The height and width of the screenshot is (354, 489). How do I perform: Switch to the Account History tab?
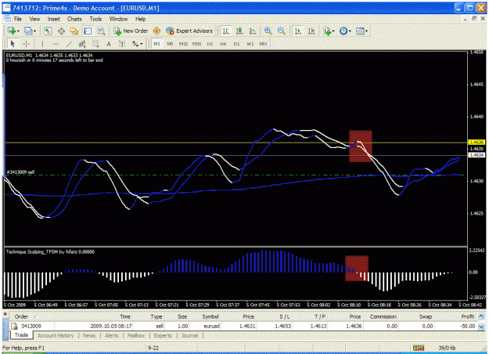tap(56, 335)
